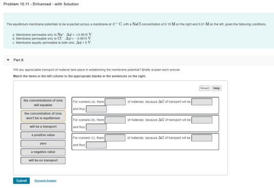Screen dimensions: 274x188
Task: Select 'the concentrations of ions will equalize' tile
Action: (x=43, y=103)
